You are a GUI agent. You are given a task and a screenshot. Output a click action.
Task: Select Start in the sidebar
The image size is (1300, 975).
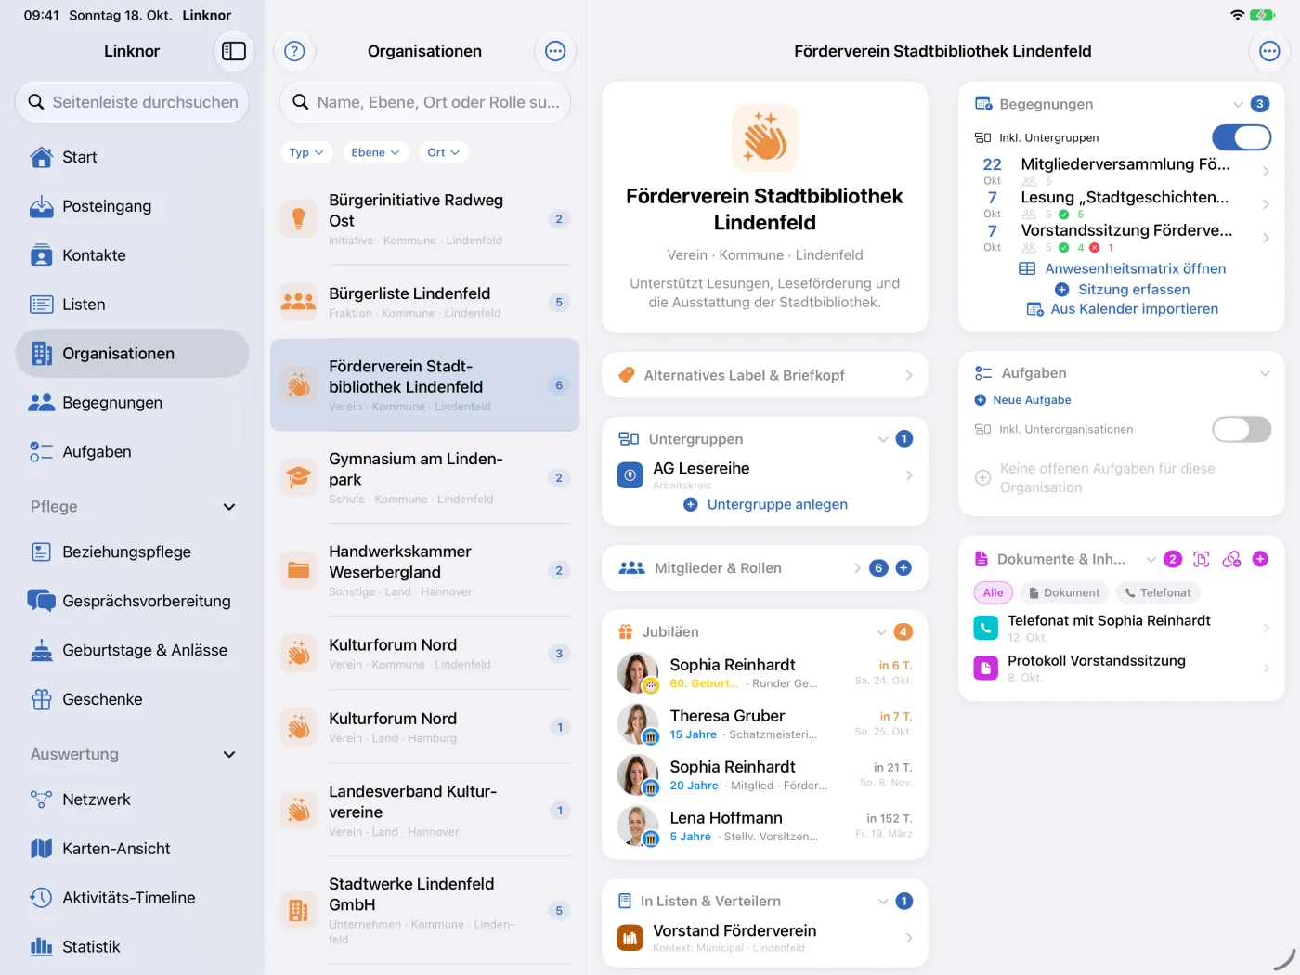pyautogui.click(x=132, y=157)
